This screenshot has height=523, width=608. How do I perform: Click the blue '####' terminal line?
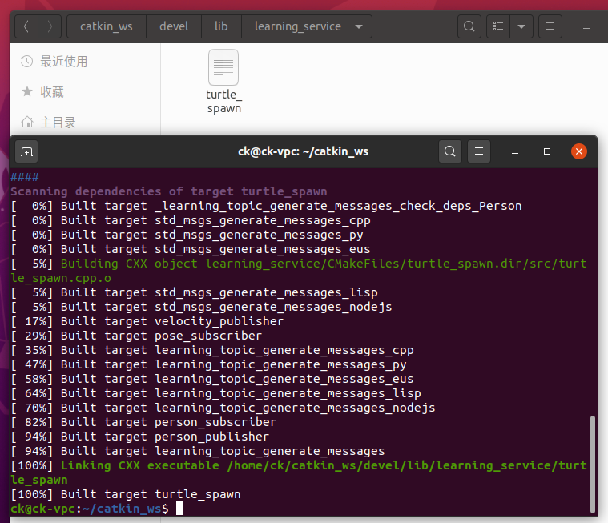(24, 177)
